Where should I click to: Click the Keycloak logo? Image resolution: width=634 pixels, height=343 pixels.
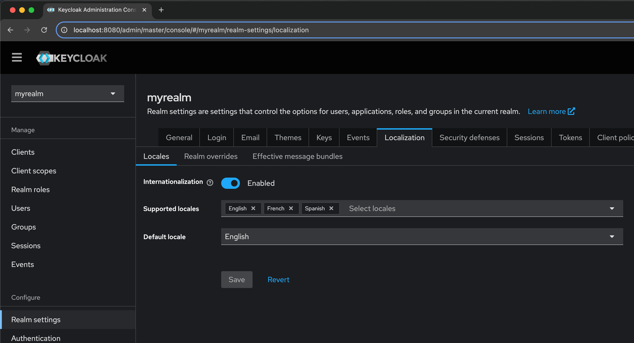click(72, 58)
